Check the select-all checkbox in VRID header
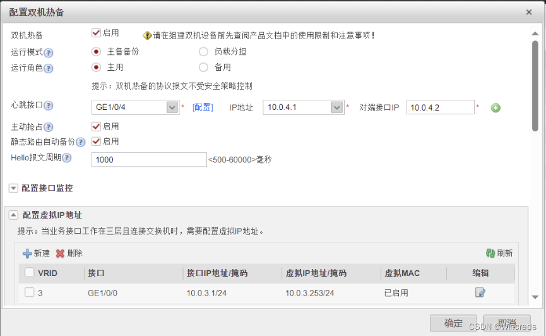546x336 pixels. (x=30, y=273)
